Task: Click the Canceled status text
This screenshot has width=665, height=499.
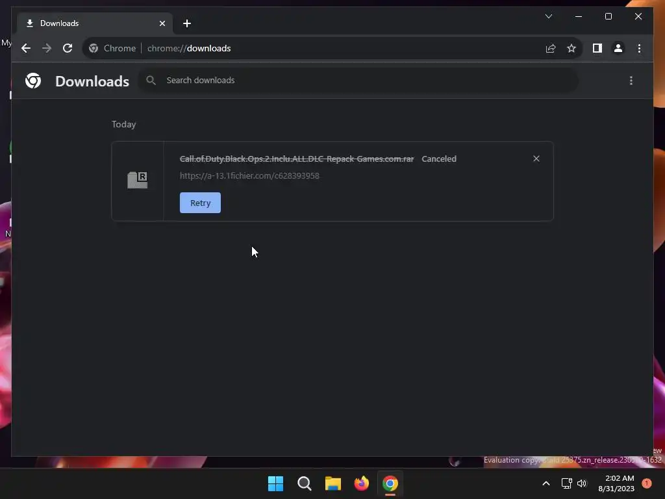Action: [439, 159]
